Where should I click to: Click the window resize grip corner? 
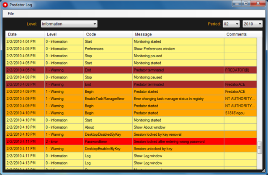(263, 170)
